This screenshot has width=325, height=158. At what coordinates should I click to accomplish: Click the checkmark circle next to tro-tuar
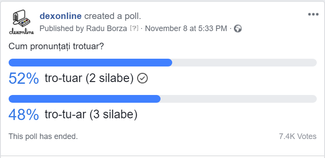pyautogui.click(x=142, y=79)
